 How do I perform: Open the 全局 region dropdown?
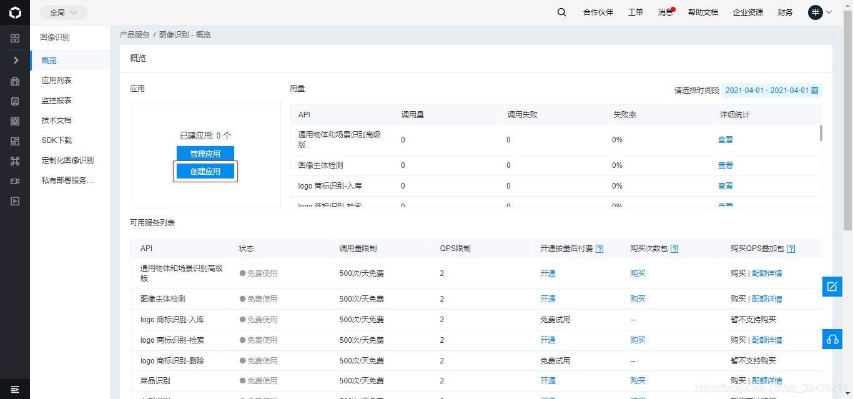[64, 12]
